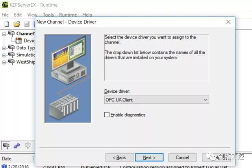Click the Save project disk icon
252x168 pixels.
(27, 24)
